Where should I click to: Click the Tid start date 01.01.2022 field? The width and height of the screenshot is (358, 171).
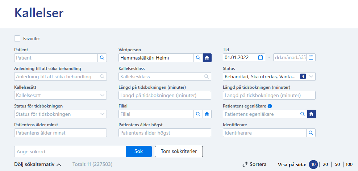pos(240,57)
